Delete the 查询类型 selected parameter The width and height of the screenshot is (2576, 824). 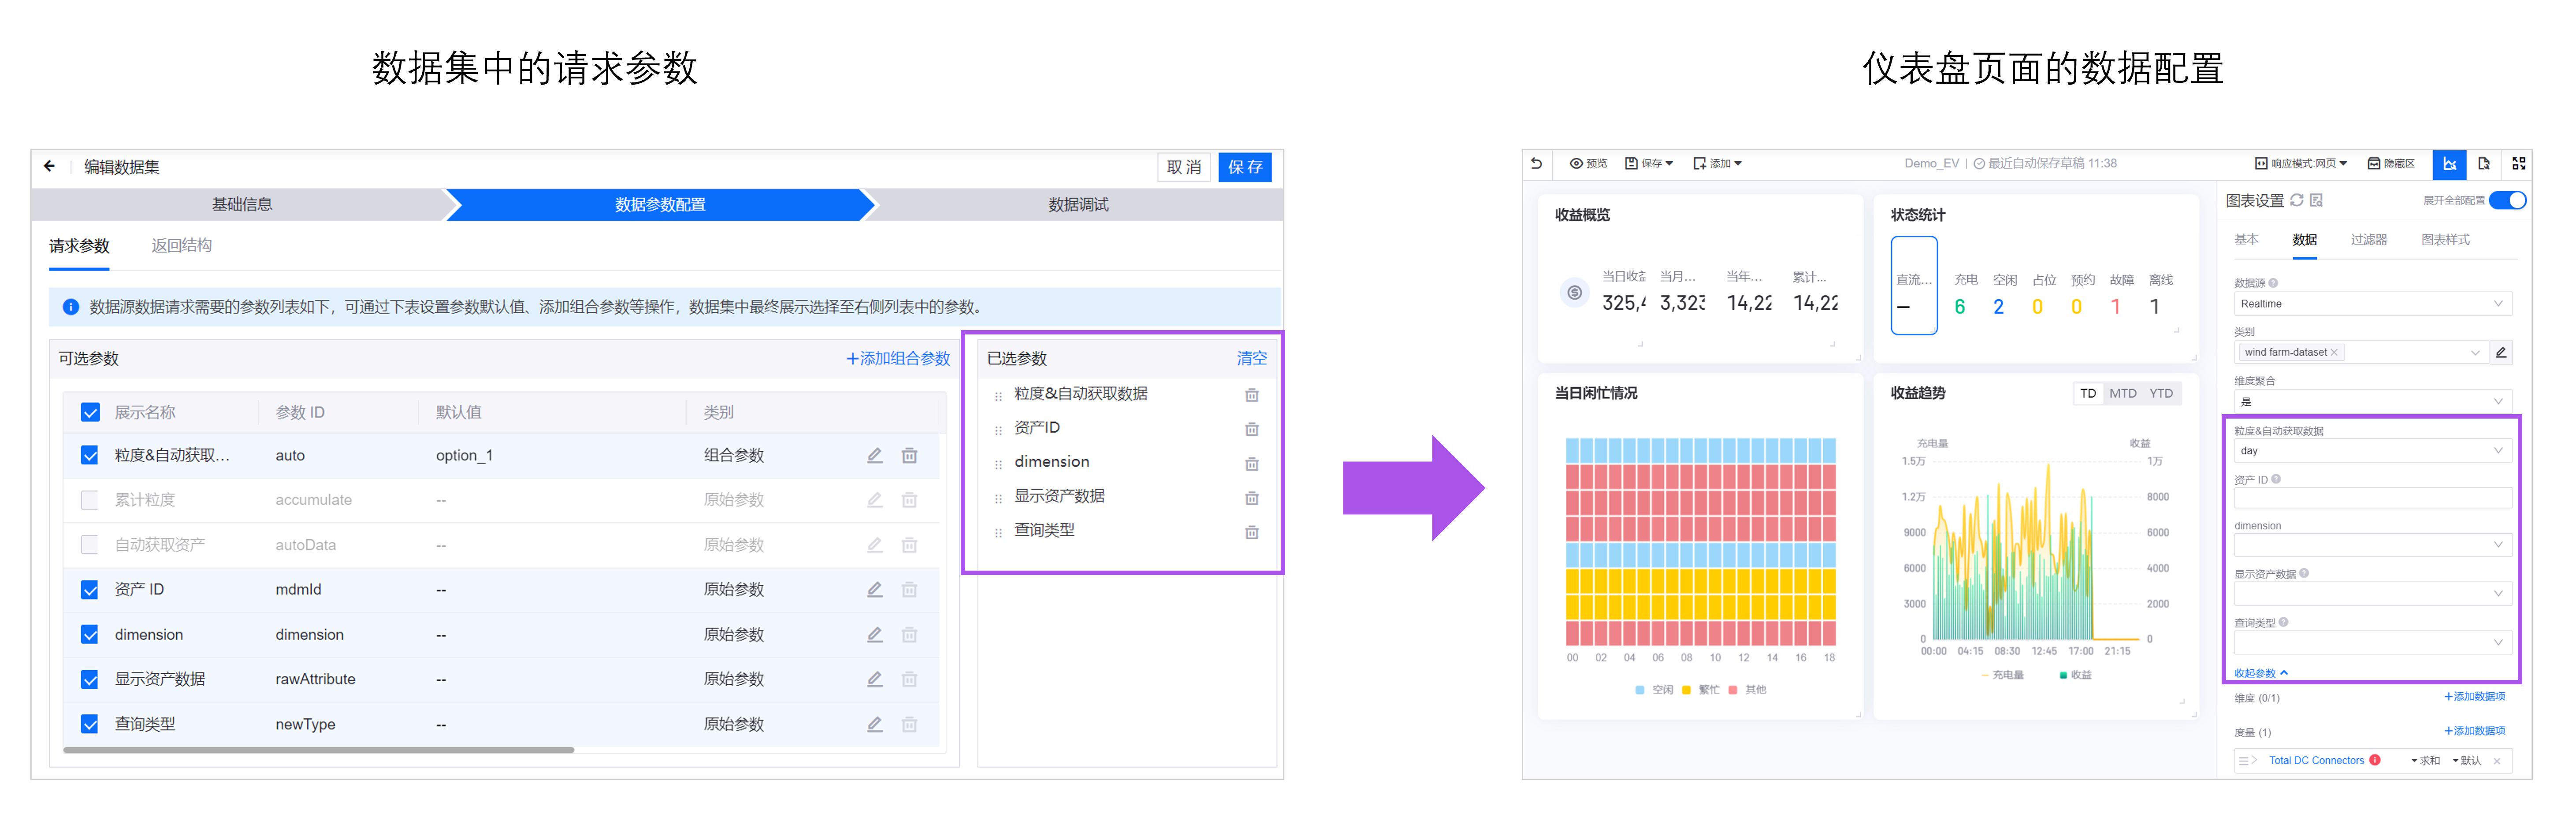pos(1251,532)
